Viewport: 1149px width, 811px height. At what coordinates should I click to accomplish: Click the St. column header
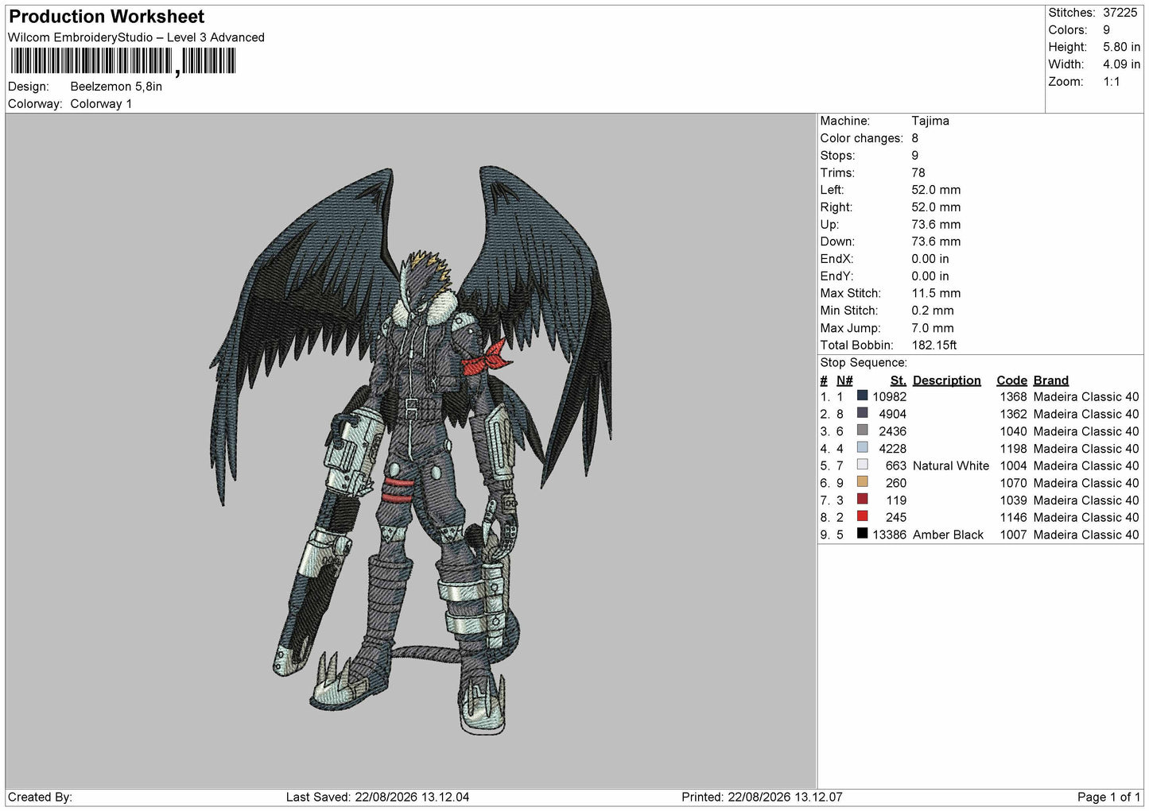(x=899, y=380)
